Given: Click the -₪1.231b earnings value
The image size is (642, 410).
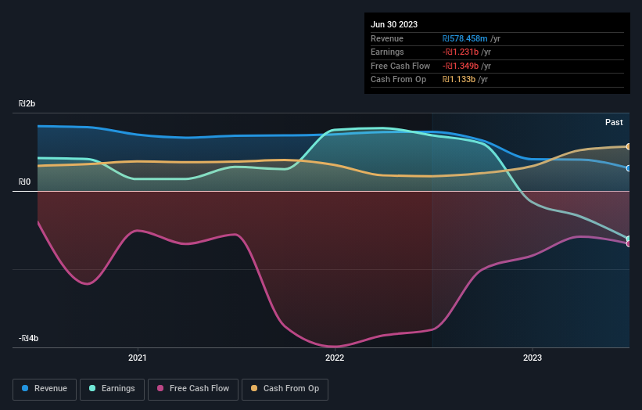Looking at the screenshot, I should click(461, 52).
